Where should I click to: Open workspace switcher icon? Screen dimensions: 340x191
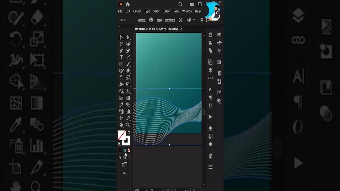click(x=199, y=4)
